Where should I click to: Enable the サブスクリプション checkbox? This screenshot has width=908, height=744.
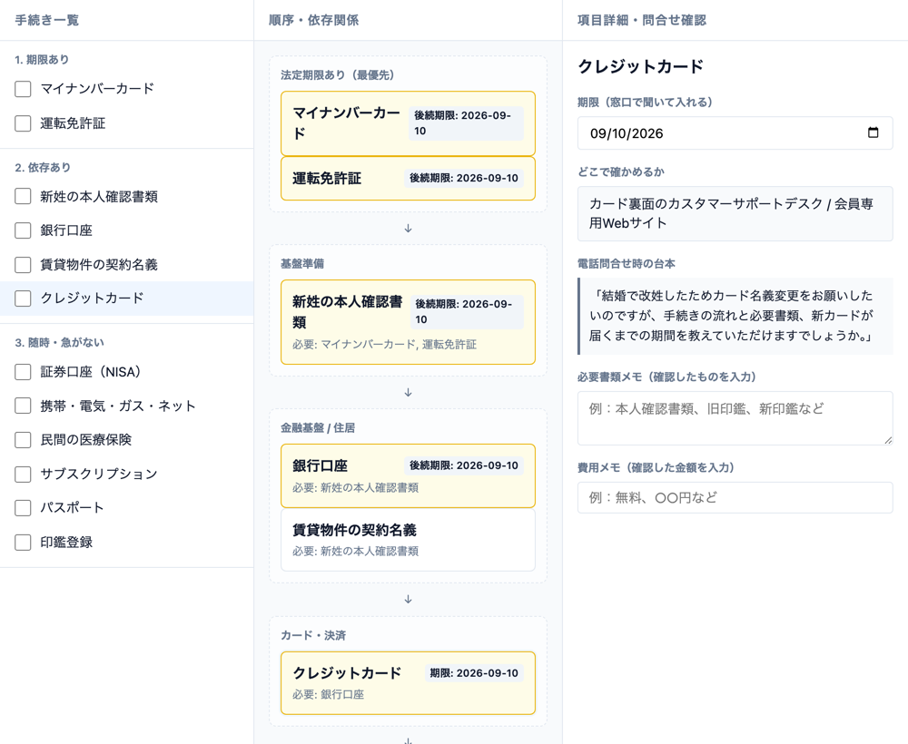coord(23,474)
